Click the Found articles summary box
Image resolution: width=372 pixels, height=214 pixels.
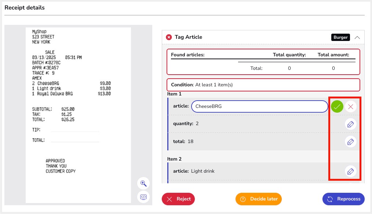(x=263, y=61)
